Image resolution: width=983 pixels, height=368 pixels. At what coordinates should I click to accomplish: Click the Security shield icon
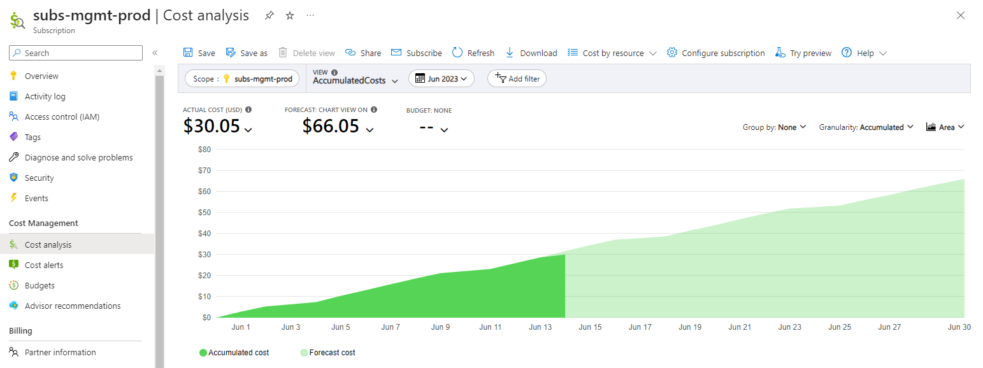point(13,178)
